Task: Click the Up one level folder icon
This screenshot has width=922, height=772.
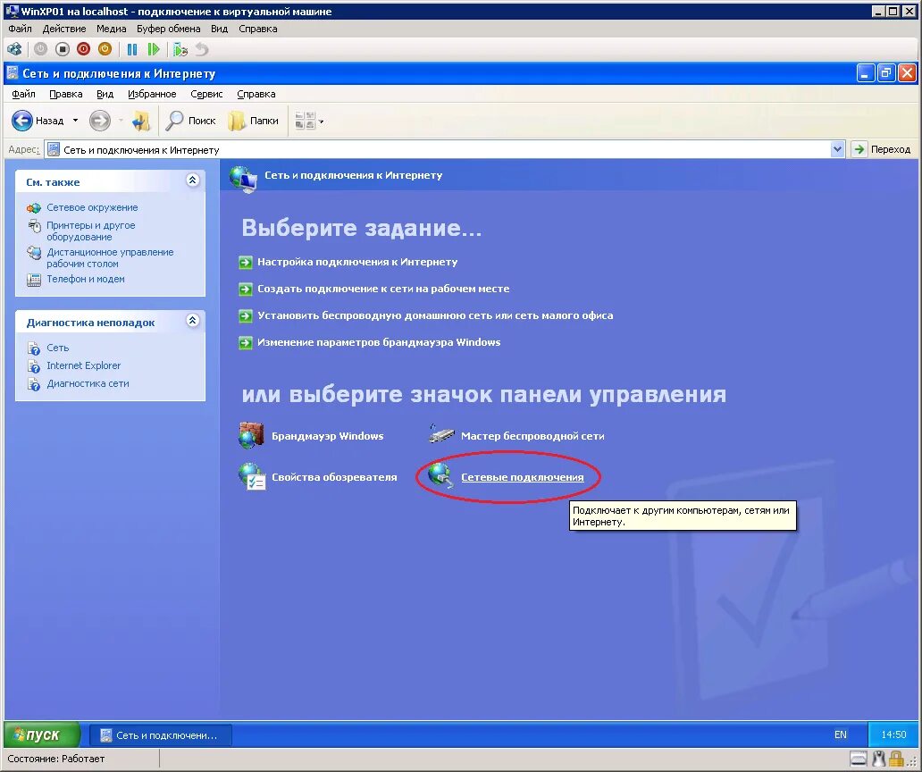Action: tap(140, 121)
